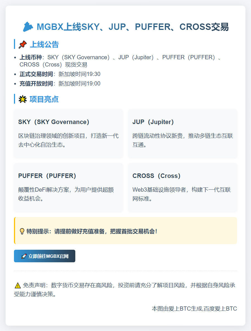Click the rocket icon on the MGBX button
This screenshot has width=251, height=331.
point(24,256)
